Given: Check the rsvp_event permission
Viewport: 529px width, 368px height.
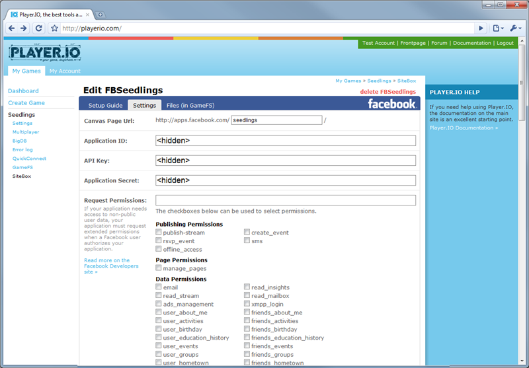Looking at the screenshot, I should tap(159, 240).
